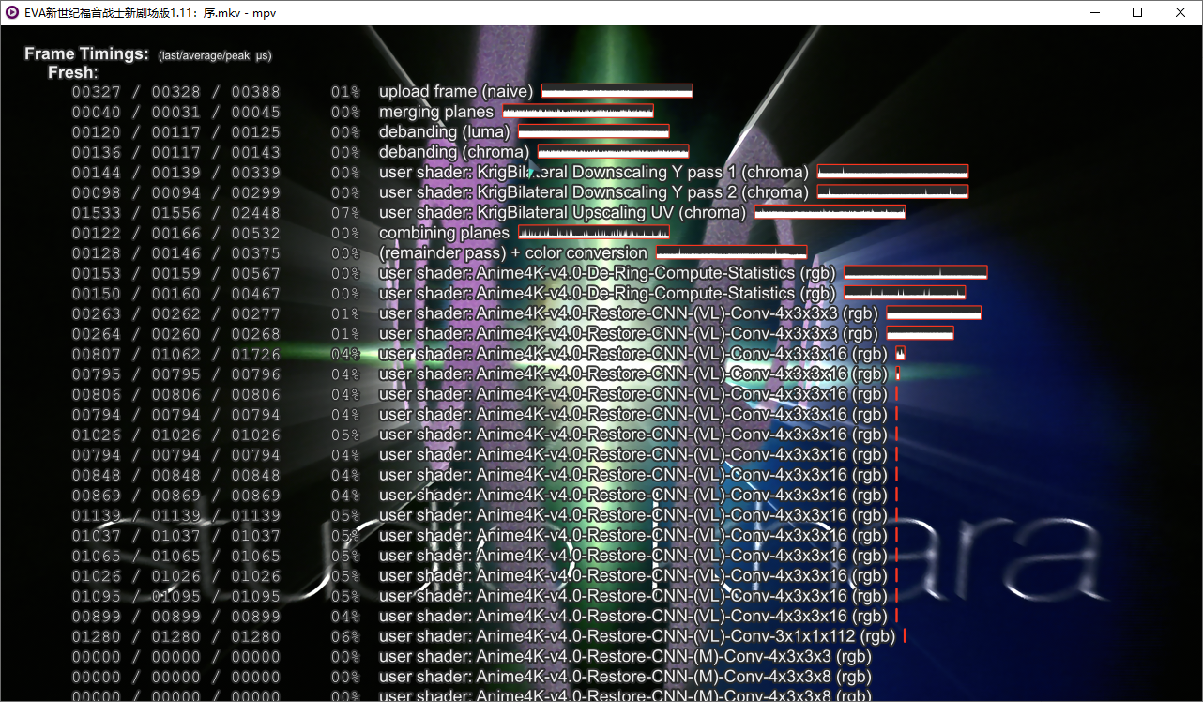Viewport: 1203px width, 702px height.
Task: Click the timing graph beside 'debanding (luma)'
Action: [594, 131]
